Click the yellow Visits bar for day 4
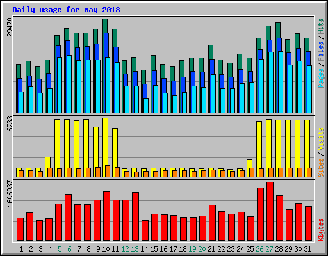The height and width of the screenshot is (256, 328). tap(47, 167)
